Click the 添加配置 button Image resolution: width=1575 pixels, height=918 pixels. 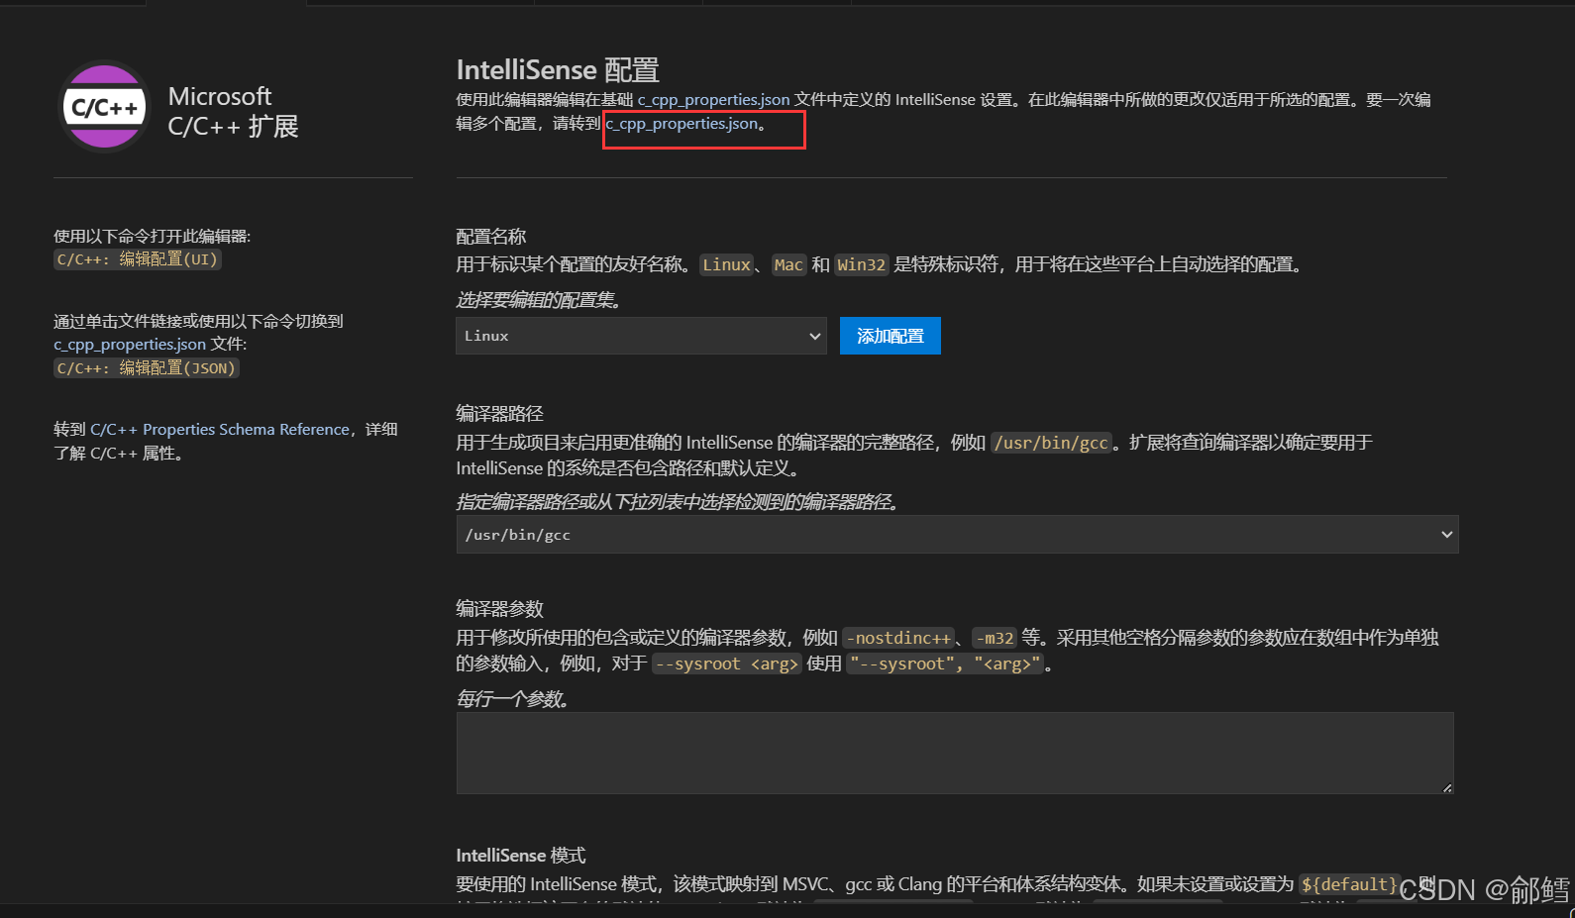pyautogui.click(x=890, y=336)
